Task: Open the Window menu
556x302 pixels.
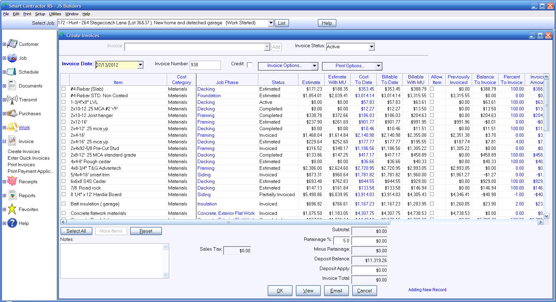Action: [x=72, y=14]
